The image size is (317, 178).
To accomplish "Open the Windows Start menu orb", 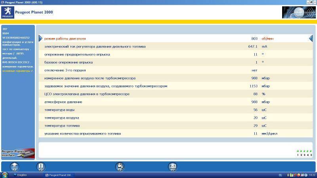I will click(5, 175).
